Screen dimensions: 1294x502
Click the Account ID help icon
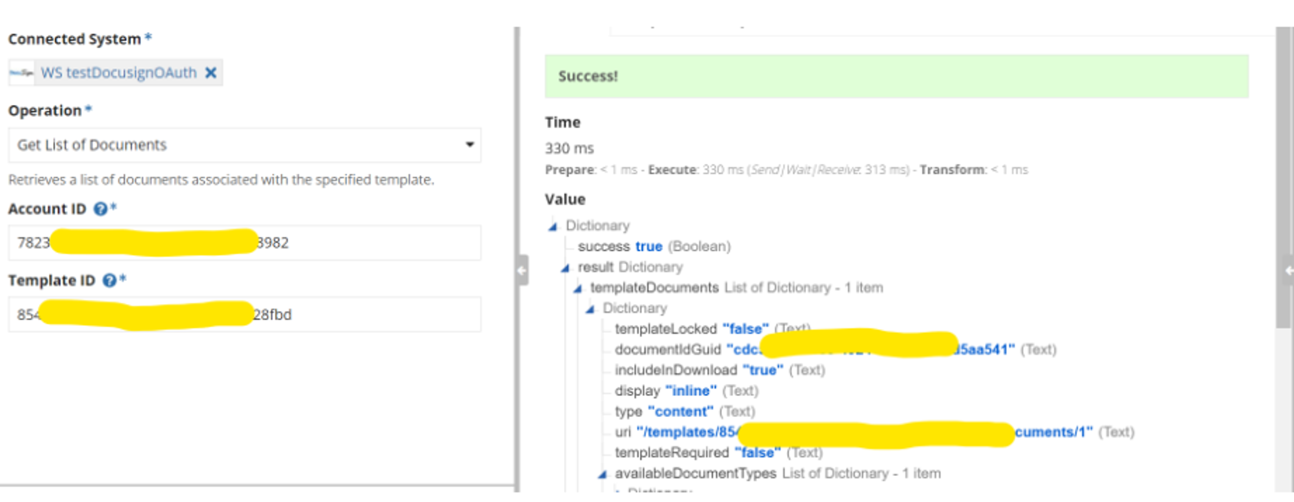(101, 209)
